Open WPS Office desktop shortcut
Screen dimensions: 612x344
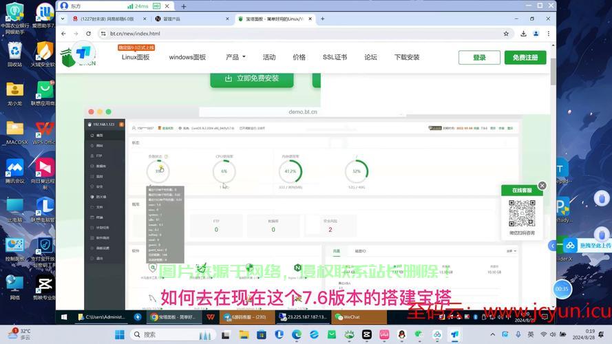click(44, 133)
